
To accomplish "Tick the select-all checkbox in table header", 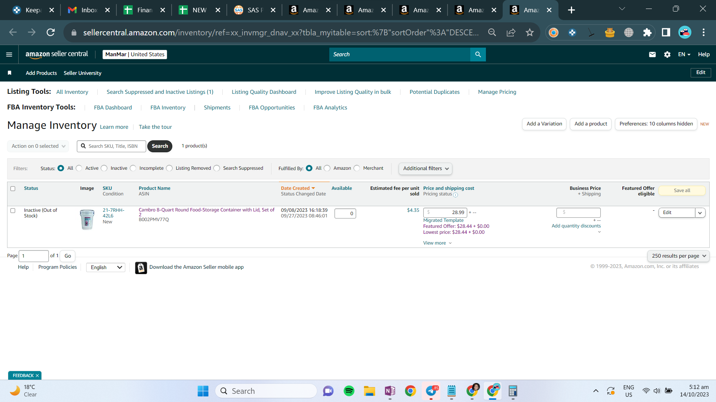I will [x=13, y=189].
